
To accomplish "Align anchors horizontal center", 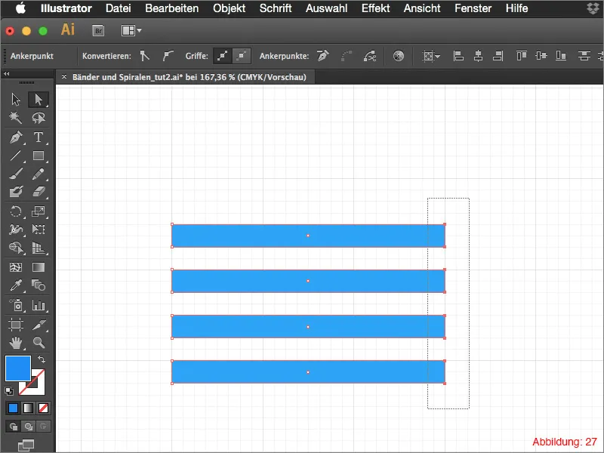I will tap(478, 56).
